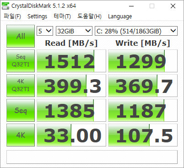Click the 4K write result 107.5
The image size is (184, 168).
coord(143,135)
